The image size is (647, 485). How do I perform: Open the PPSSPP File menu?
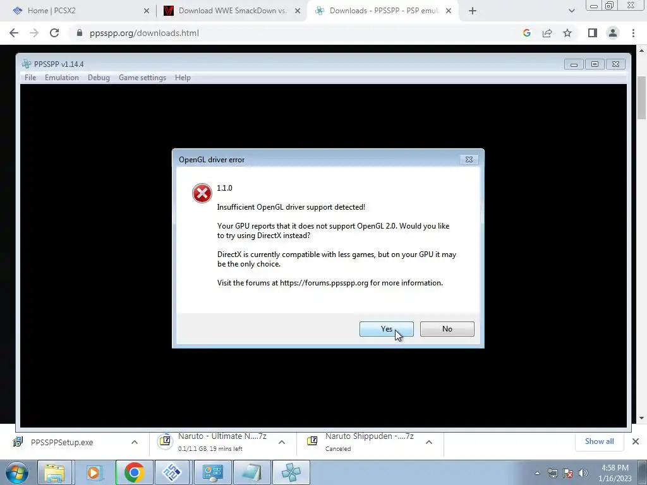pos(30,78)
